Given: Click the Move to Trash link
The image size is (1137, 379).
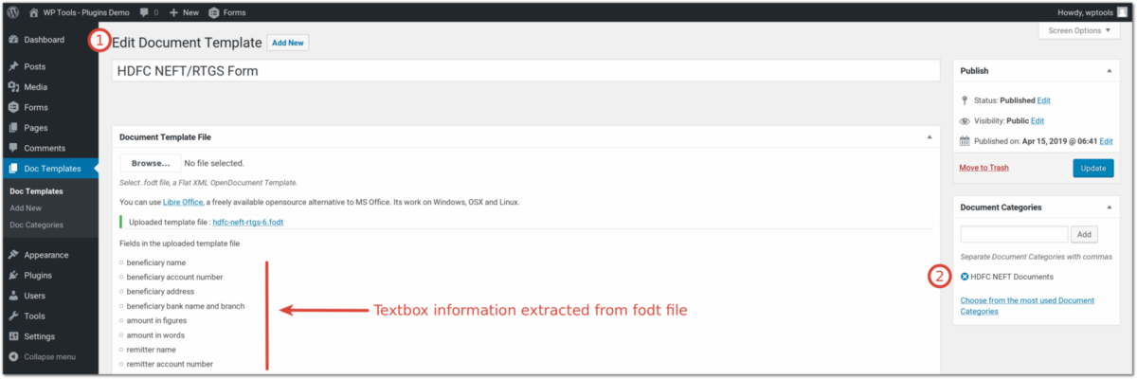Looking at the screenshot, I should tap(984, 168).
